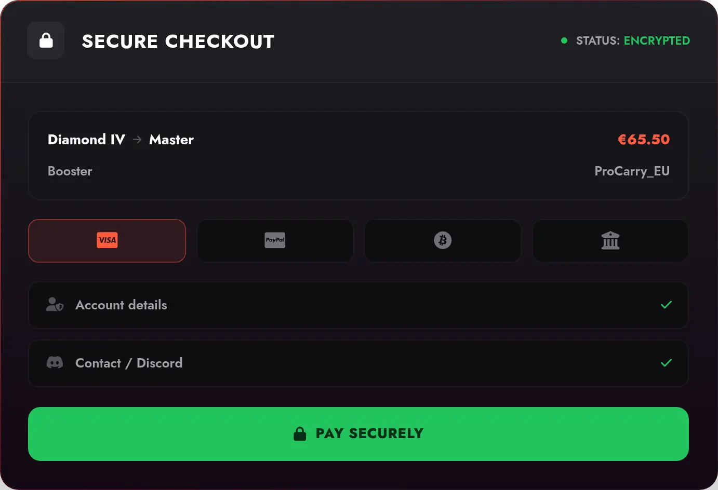Click the arrow between Diamond IV and Master
Viewport: 718px width, 490px height.
pos(137,140)
